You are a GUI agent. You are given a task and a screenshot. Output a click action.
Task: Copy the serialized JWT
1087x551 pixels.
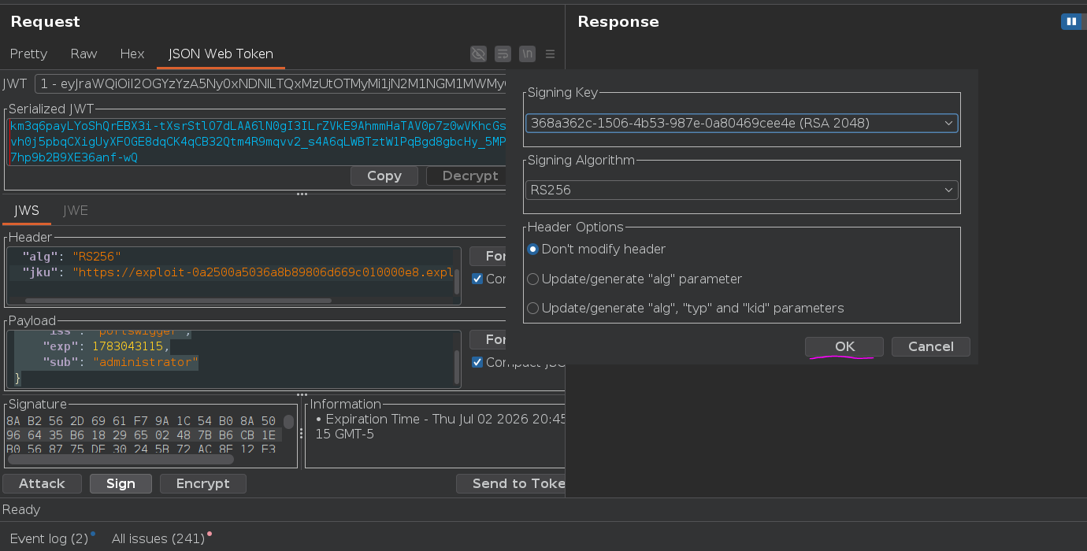[x=384, y=176]
